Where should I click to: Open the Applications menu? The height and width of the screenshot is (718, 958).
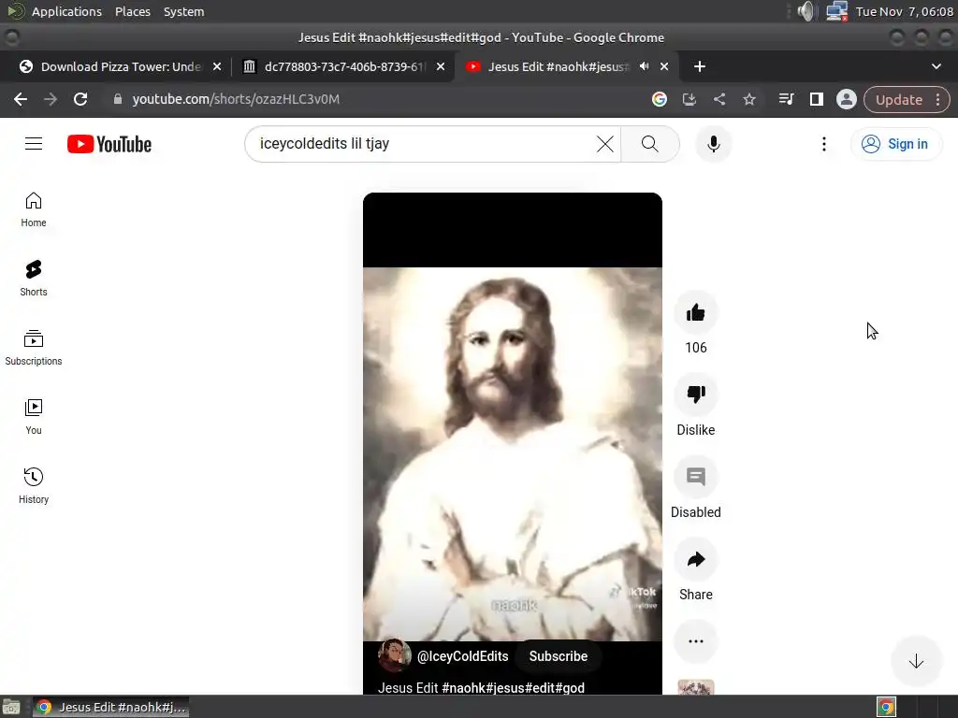[x=66, y=11]
